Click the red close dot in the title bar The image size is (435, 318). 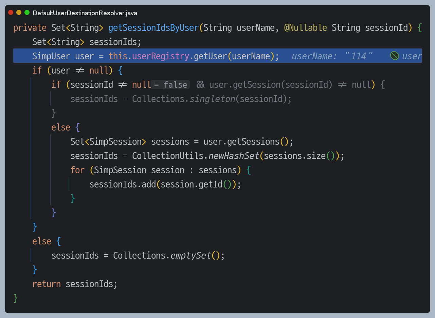(11, 12)
